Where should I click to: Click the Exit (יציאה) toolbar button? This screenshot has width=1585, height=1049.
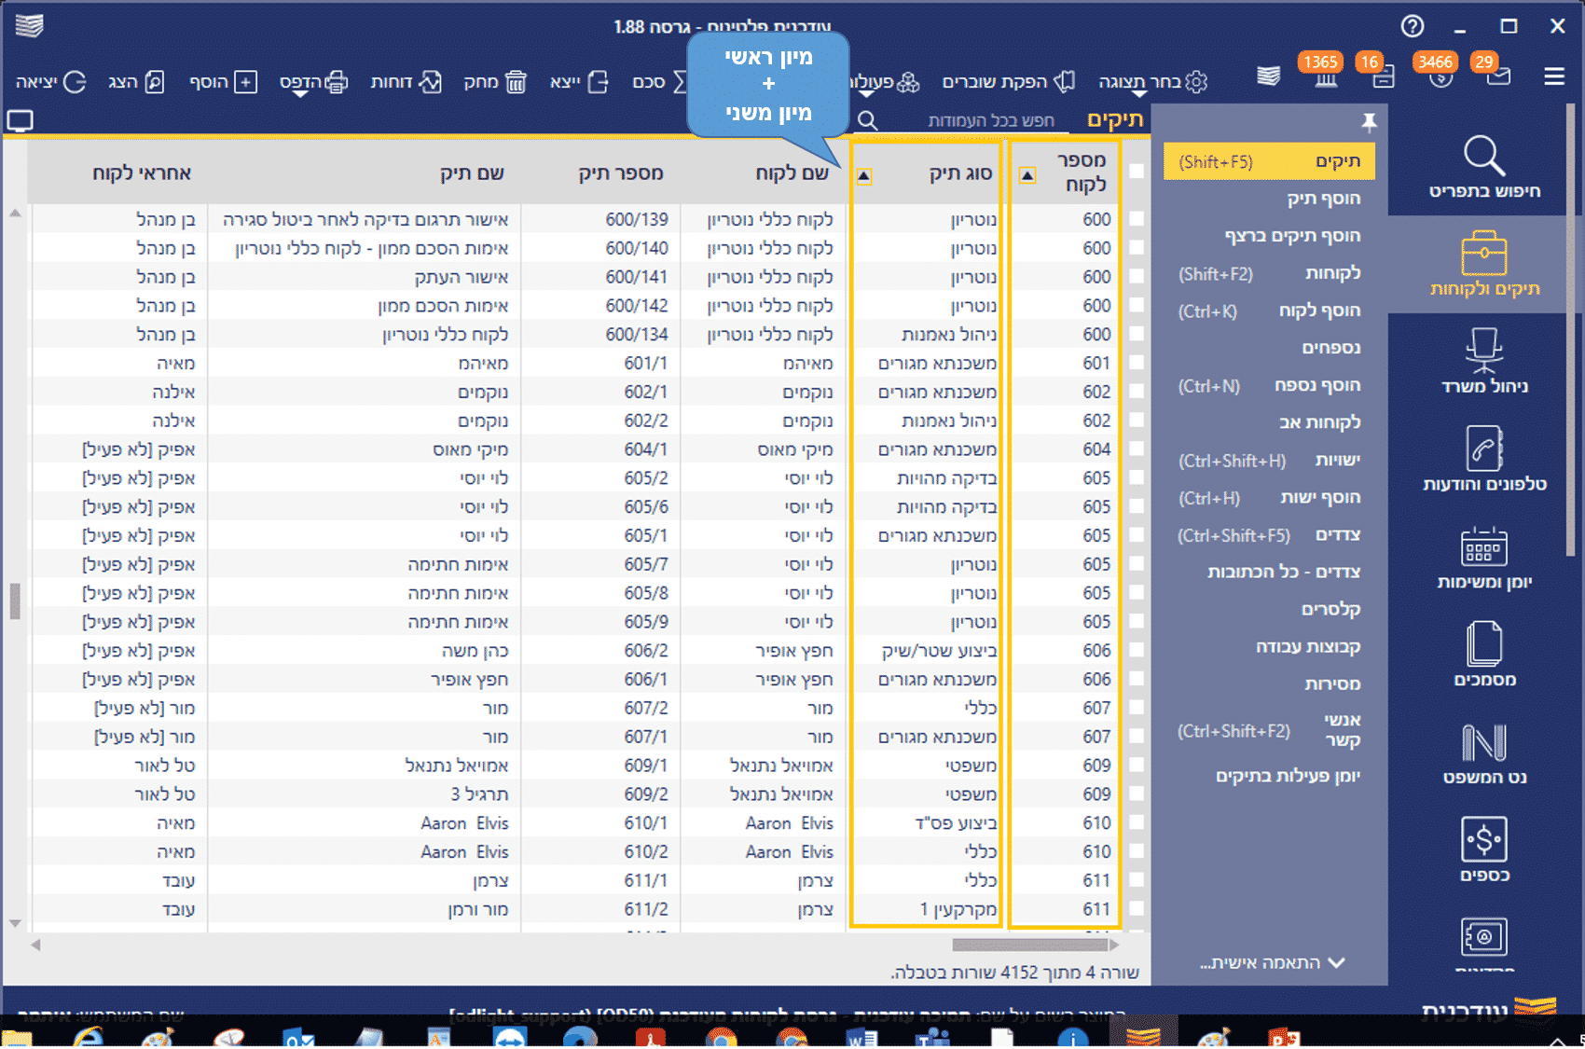coord(50,82)
